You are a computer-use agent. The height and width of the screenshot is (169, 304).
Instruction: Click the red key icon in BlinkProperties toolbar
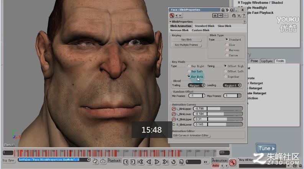click(x=172, y=16)
